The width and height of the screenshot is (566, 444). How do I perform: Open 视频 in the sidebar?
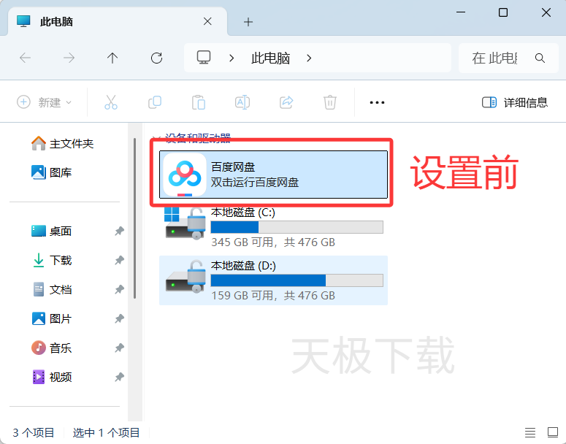coord(51,378)
